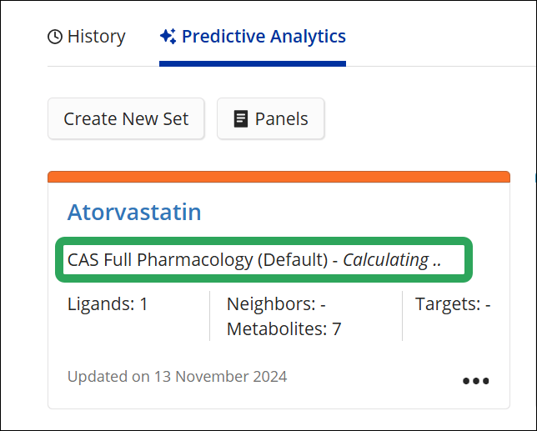Click the italic Calculating status text
Screen dimensions: 537x431
(391, 260)
